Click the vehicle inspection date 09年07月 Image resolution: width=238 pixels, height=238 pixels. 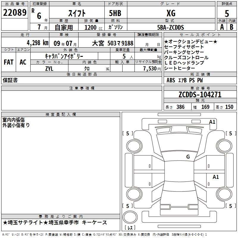[65, 43]
